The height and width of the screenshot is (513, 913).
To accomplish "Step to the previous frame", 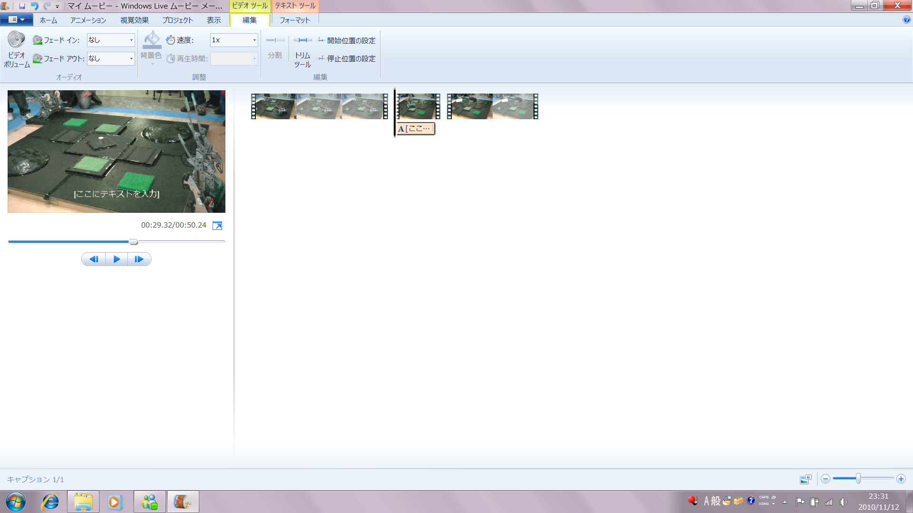I will coord(94,259).
